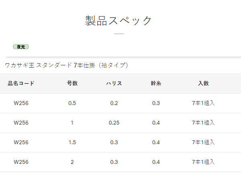The height and width of the screenshot is (174, 241).
Task: Click the 幹糸 value 0.3
Action: click(x=156, y=103)
